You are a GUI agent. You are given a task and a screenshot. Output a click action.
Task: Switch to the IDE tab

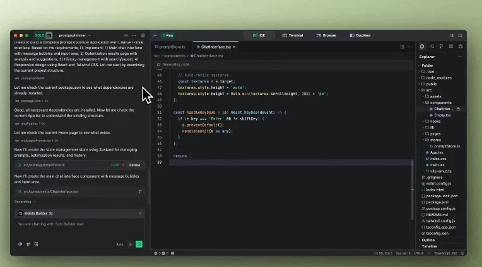click(x=259, y=36)
